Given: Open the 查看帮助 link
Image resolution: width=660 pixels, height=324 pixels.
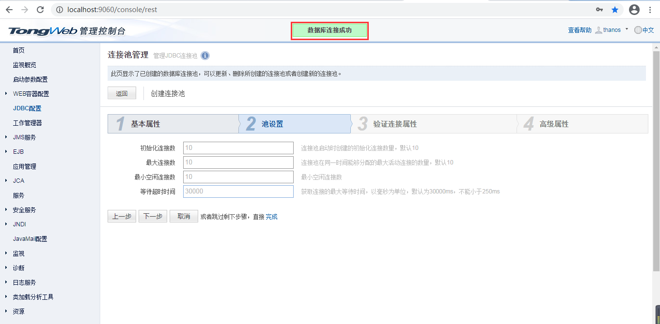Looking at the screenshot, I should tap(580, 30).
